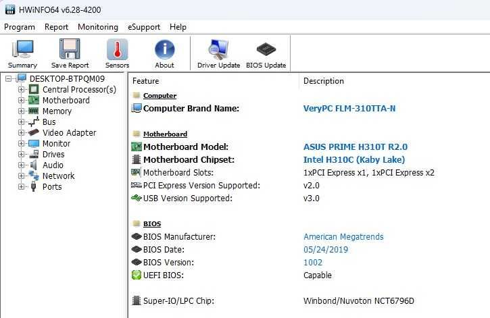Open the Report menu
Image resolution: width=490 pixels, height=318 pixels.
(x=56, y=27)
